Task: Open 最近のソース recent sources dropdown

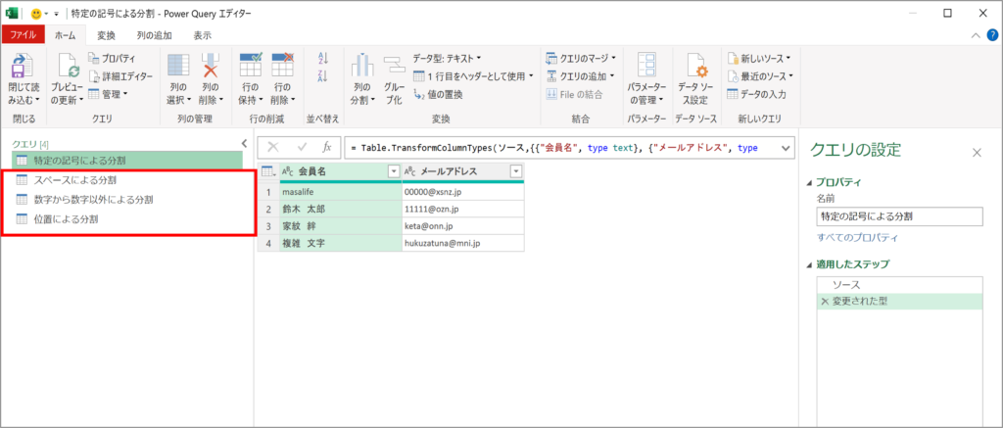Action: (x=760, y=76)
